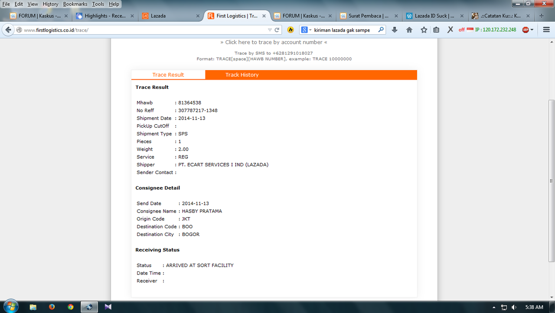Open Windows Start button
Screen dimensions: 555x313
pyautogui.click(x=10, y=307)
